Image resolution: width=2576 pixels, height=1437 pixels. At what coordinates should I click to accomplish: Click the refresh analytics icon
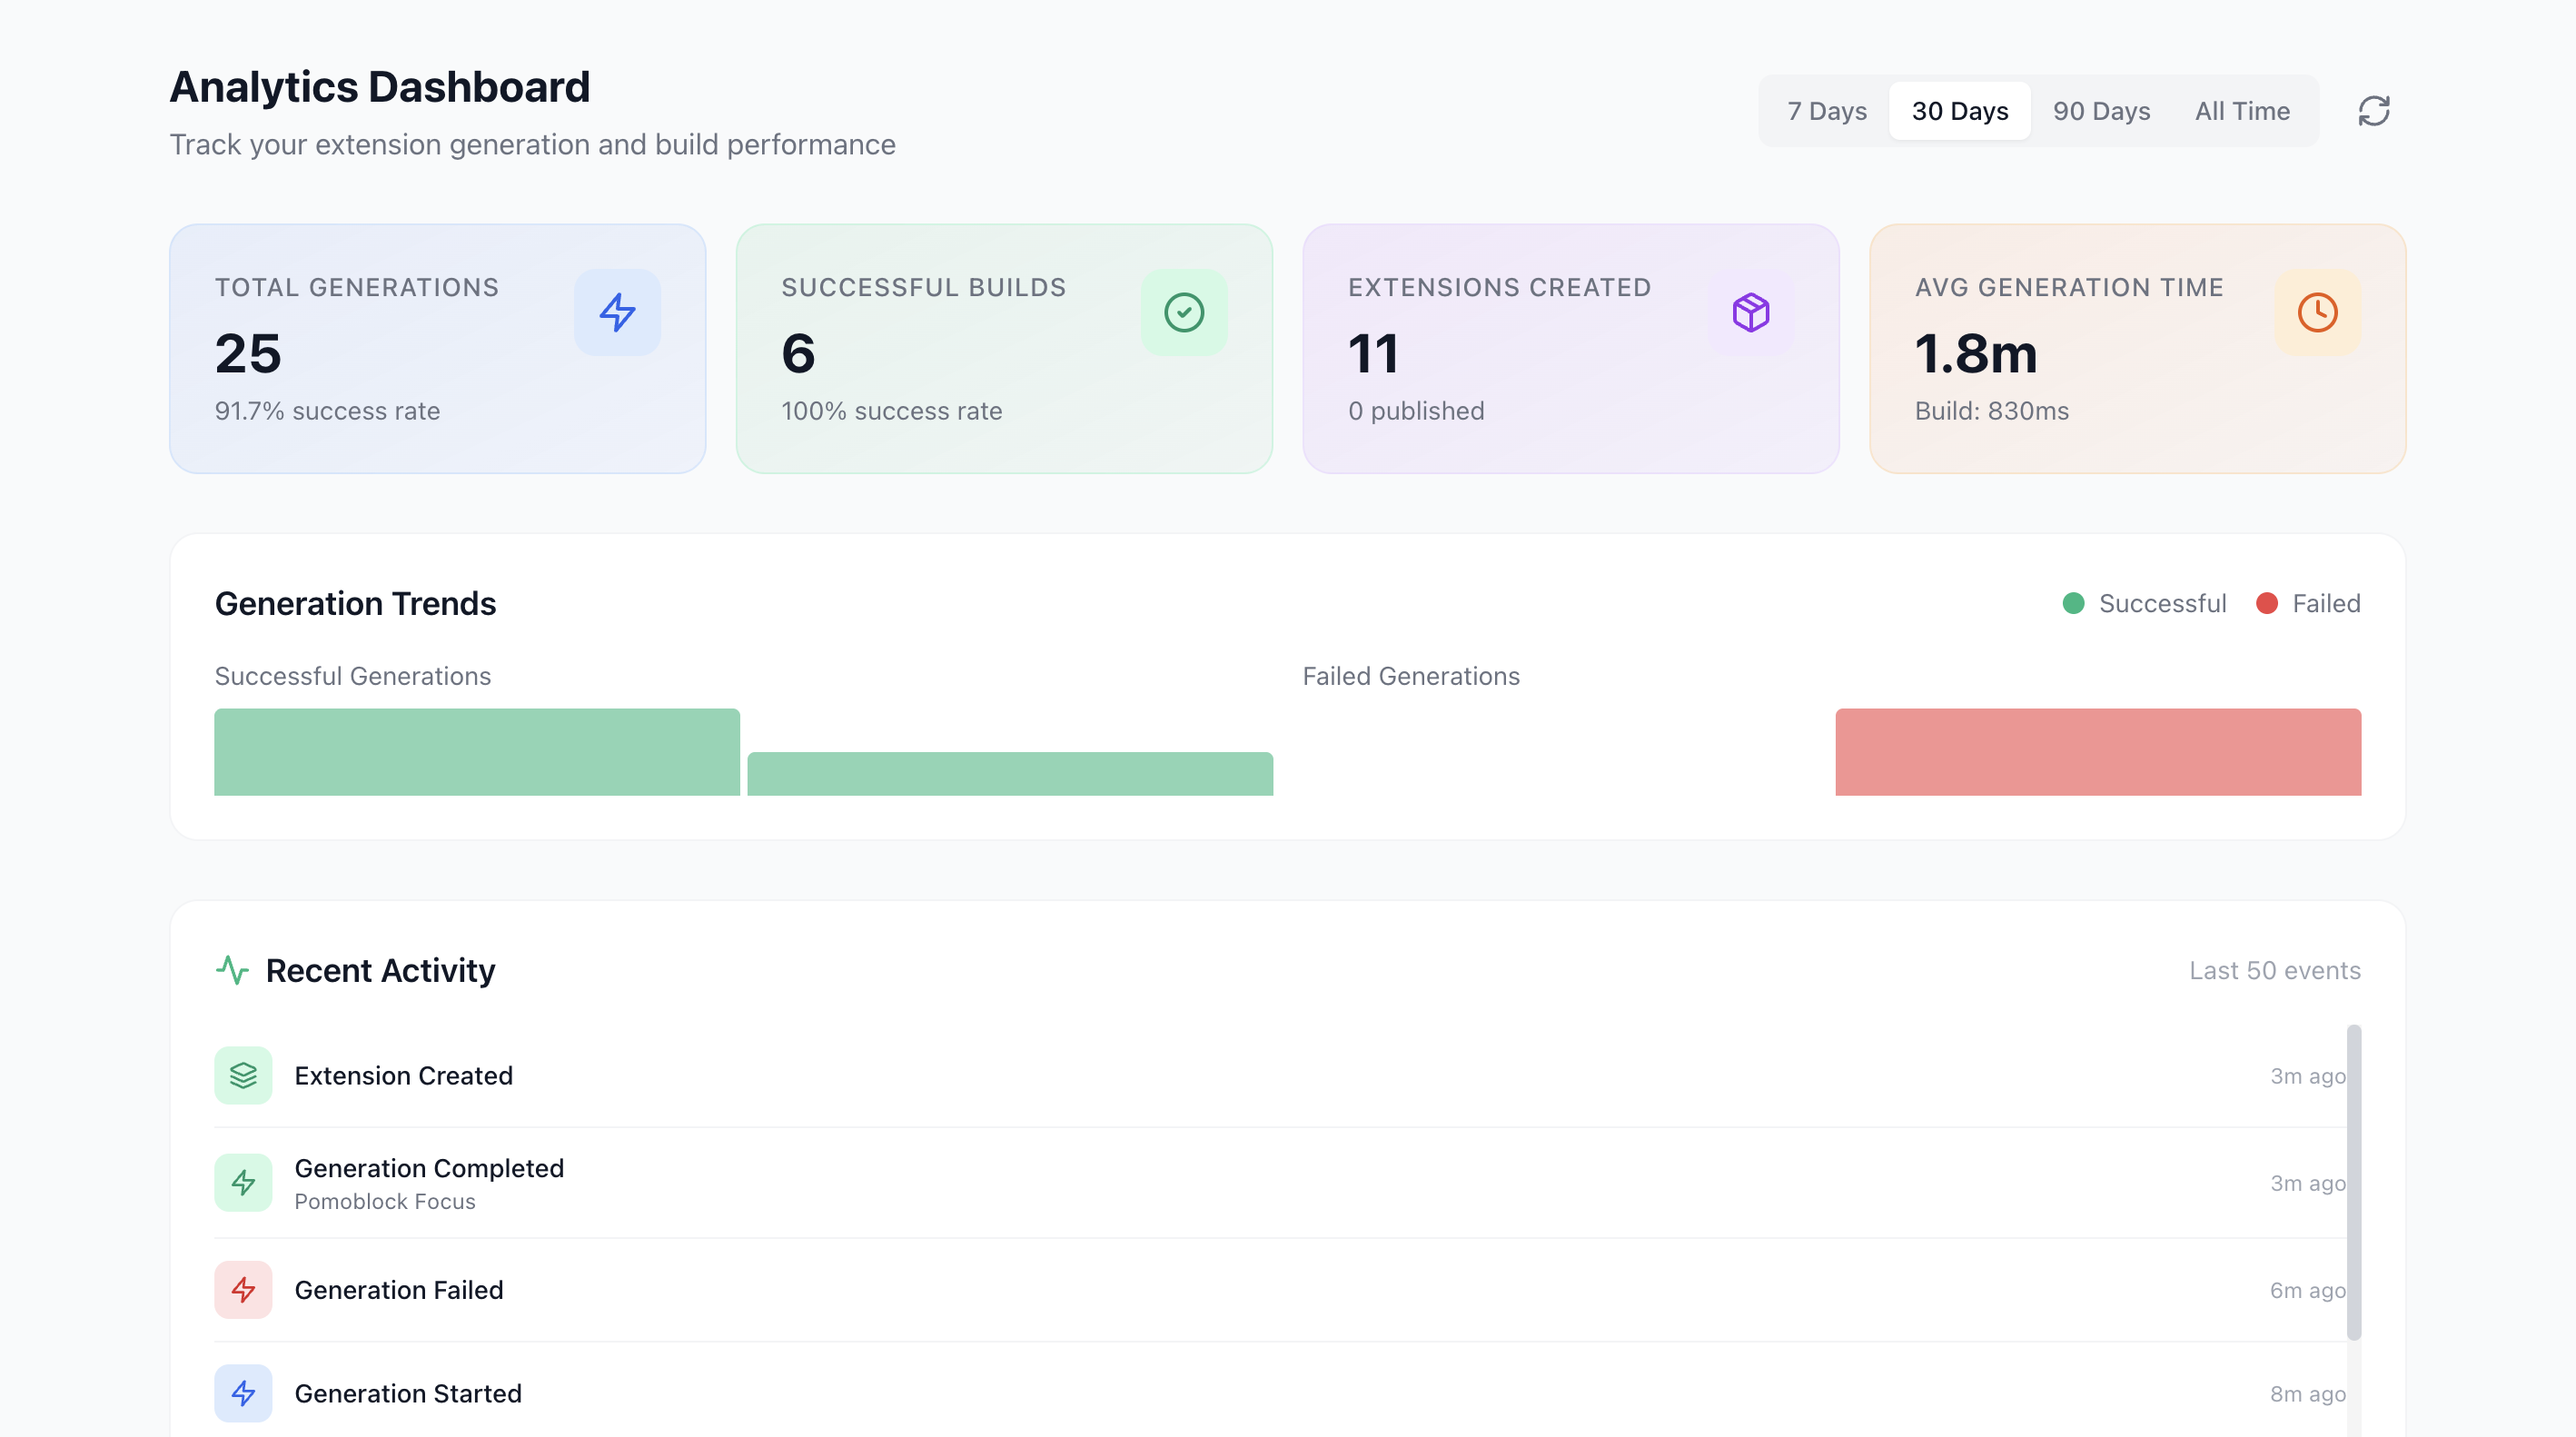pyautogui.click(x=2374, y=111)
